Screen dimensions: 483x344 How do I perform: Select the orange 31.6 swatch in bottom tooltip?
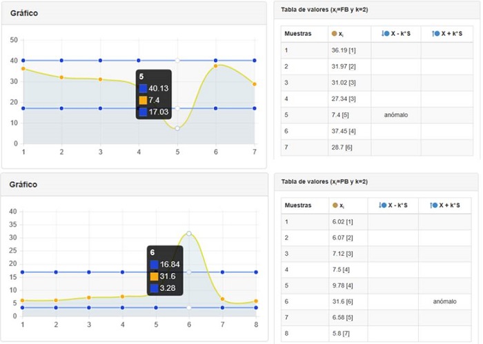coord(154,276)
